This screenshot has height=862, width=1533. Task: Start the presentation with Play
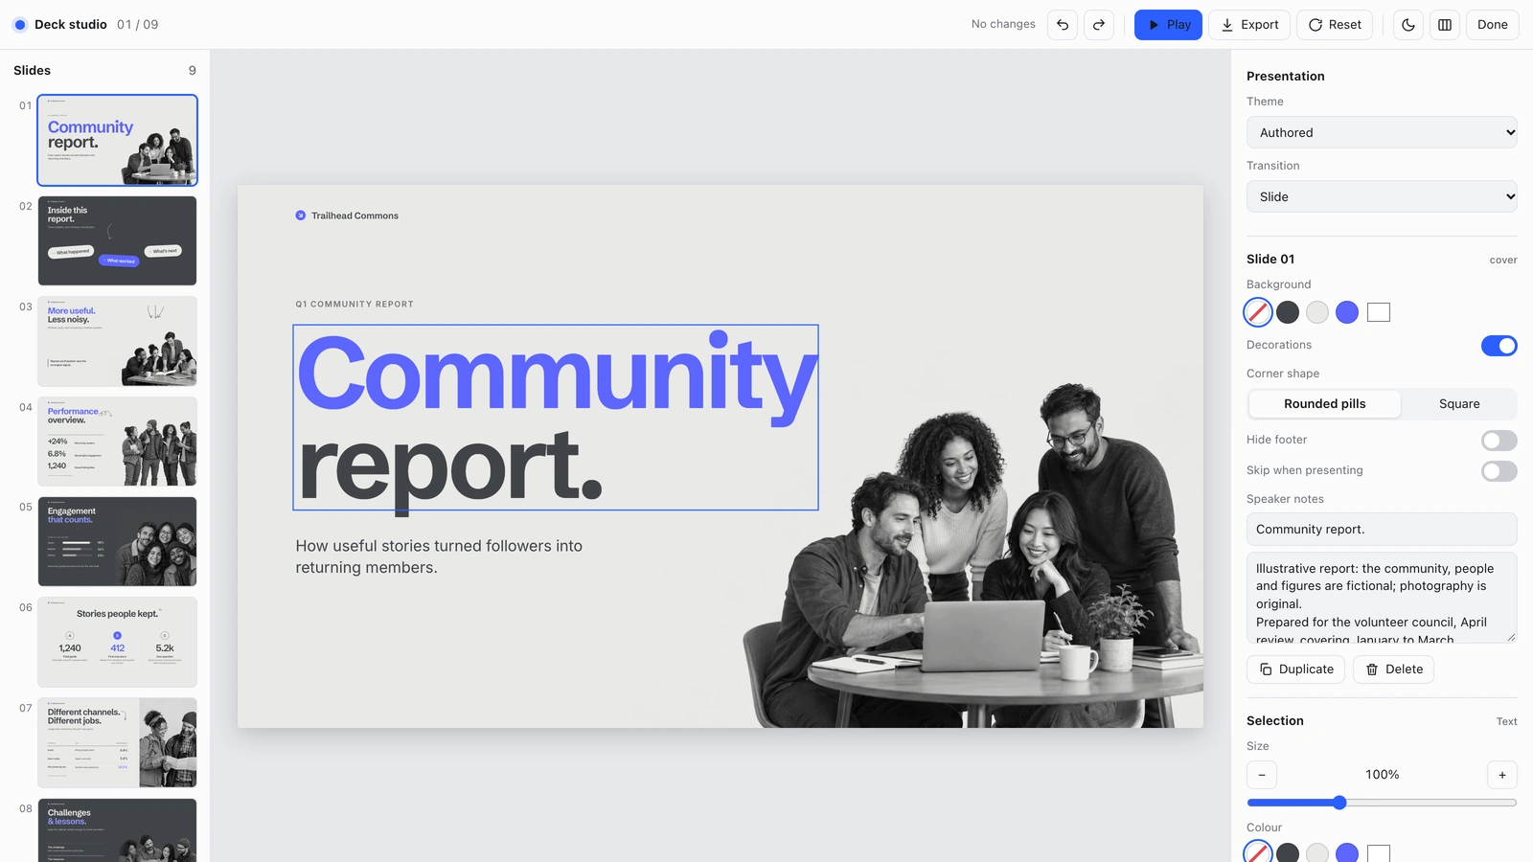click(1168, 25)
